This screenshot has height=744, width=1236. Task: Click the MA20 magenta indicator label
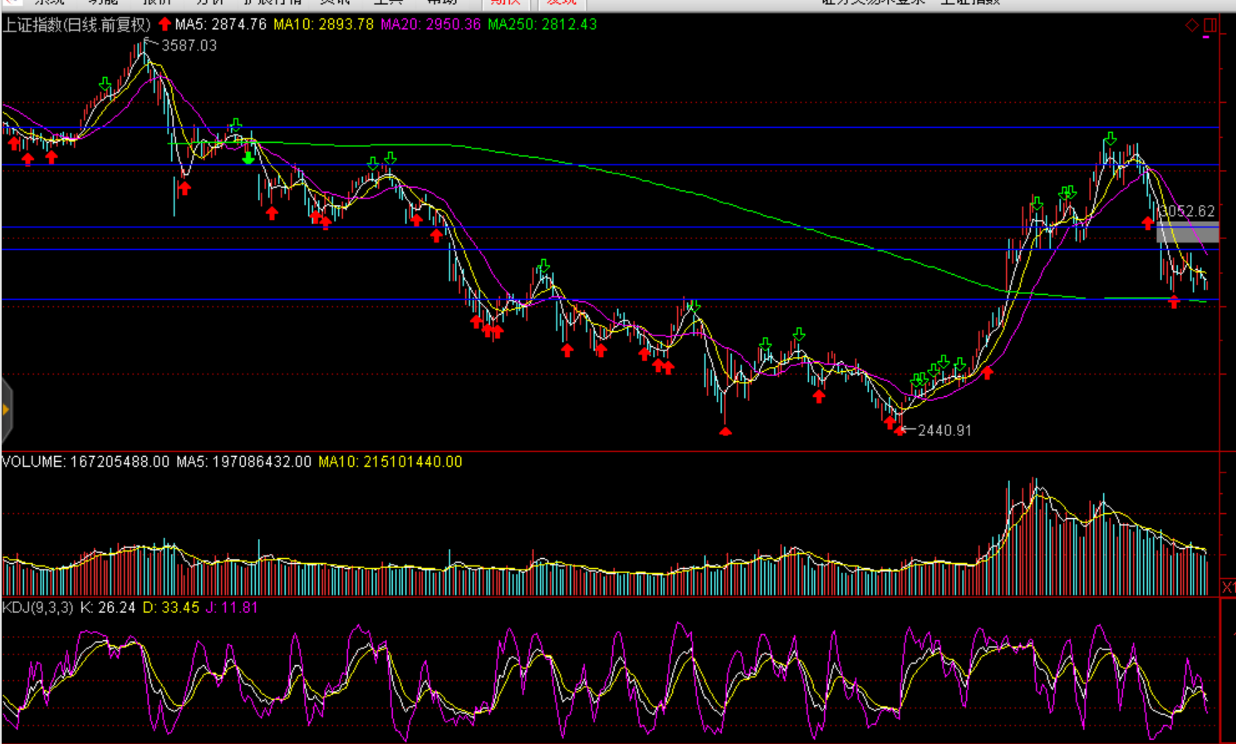pyautogui.click(x=430, y=25)
